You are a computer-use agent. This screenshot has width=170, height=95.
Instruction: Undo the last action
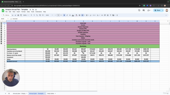[12, 15]
